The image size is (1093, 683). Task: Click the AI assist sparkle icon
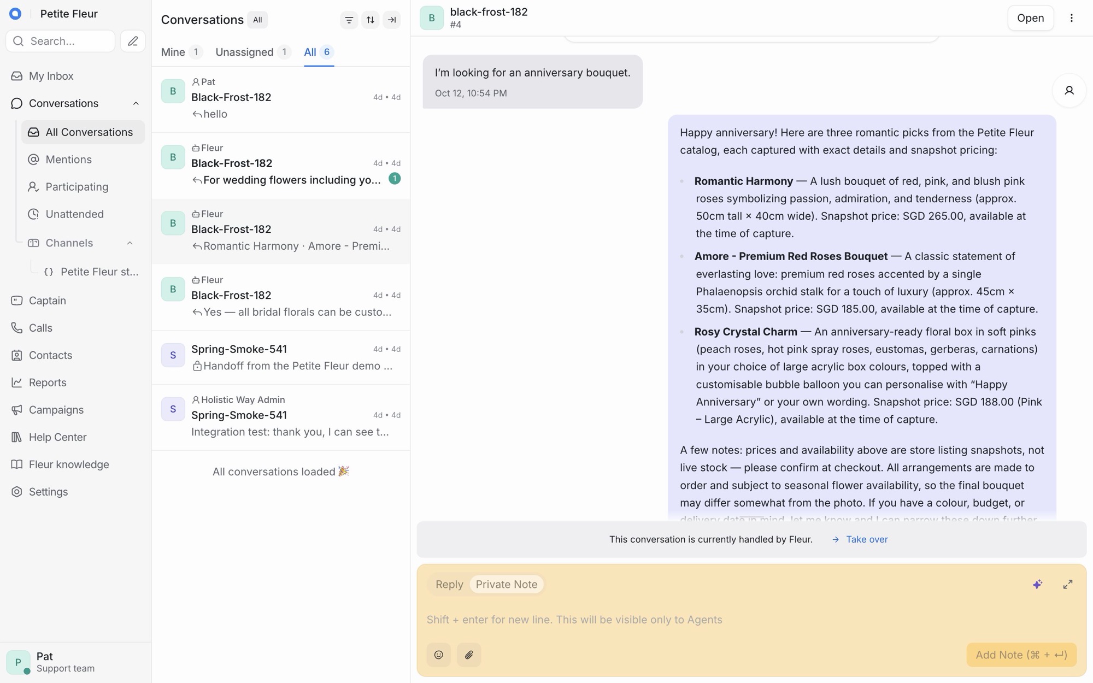coord(1037,585)
